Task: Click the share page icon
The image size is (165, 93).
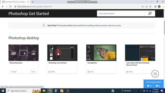Action: tap(146, 6)
